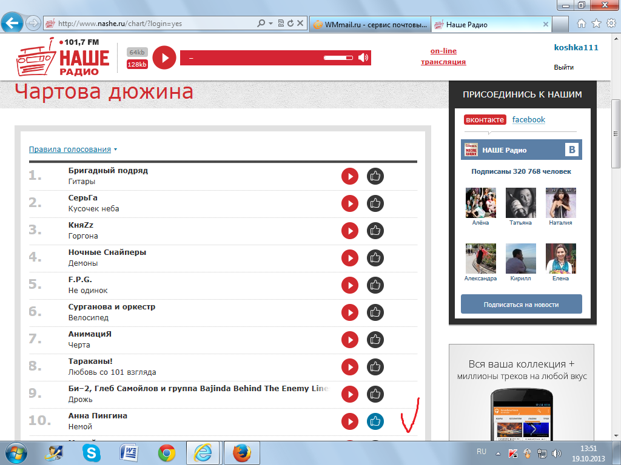Play the Бригадный подряд track preview
The width and height of the screenshot is (621, 465).
[350, 176]
